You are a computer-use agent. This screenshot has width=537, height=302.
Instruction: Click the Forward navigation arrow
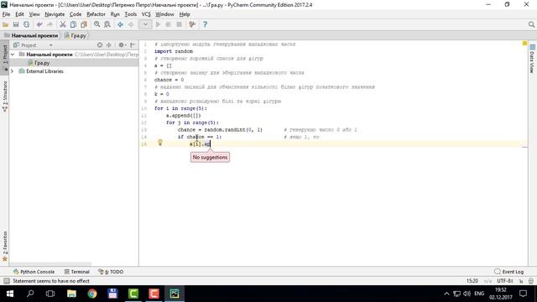point(131,24)
